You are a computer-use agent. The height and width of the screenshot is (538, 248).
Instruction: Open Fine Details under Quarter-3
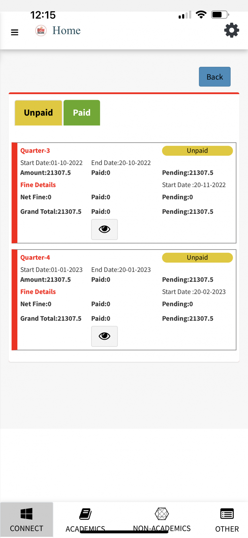coord(38,185)
